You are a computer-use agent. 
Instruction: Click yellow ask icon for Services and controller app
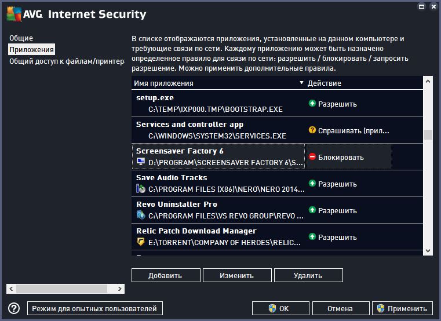pyautogui.click(x=312, y=131)
